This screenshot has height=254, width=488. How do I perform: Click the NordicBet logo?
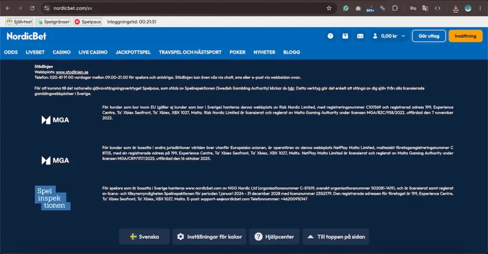pyautogui.click(x=27, y=36)
